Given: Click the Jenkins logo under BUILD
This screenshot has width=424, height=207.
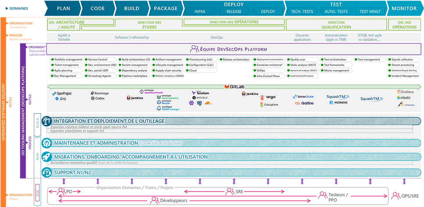Looking at the screenshot, I should coord(135,98).
